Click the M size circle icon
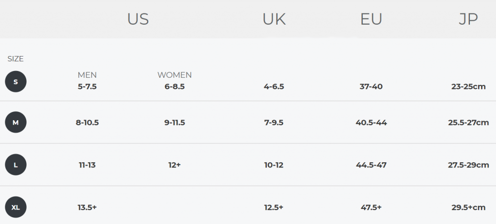496x224 pixels. pos(16,123)
